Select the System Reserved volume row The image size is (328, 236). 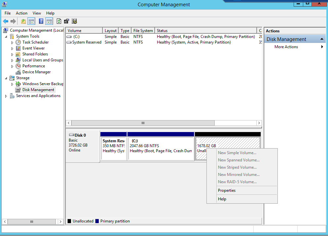point(164,42)
